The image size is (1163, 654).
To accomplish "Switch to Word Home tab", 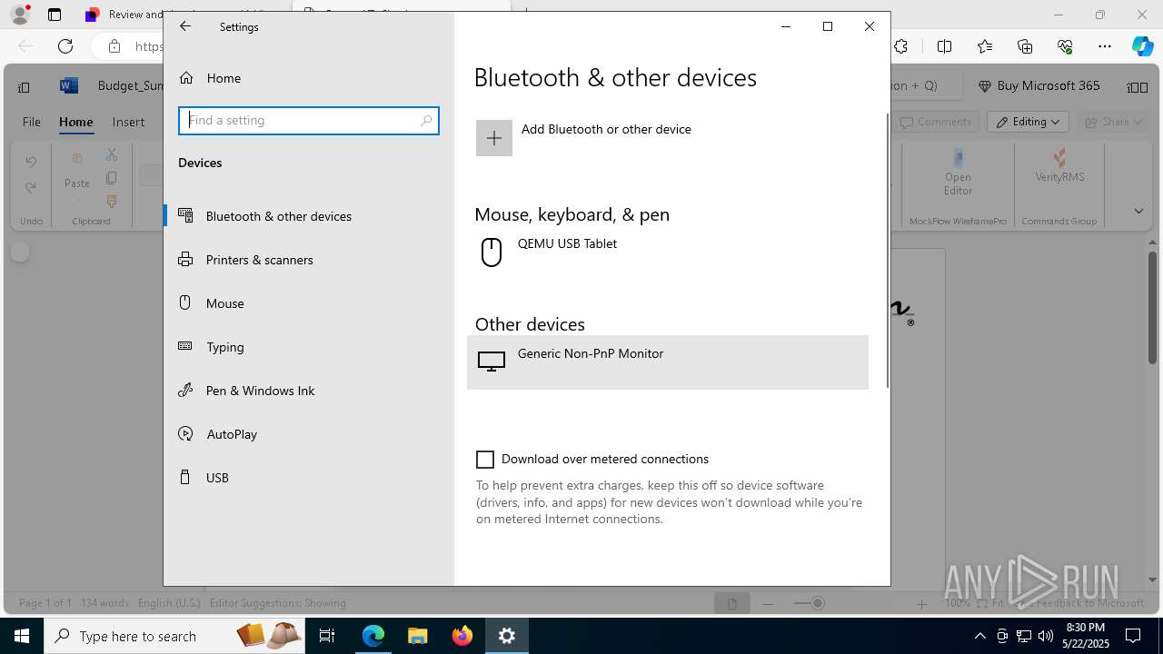I will (x=76, y=122).
